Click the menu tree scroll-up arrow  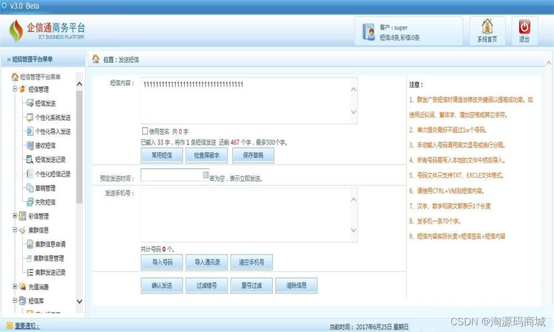pos(79,84)
